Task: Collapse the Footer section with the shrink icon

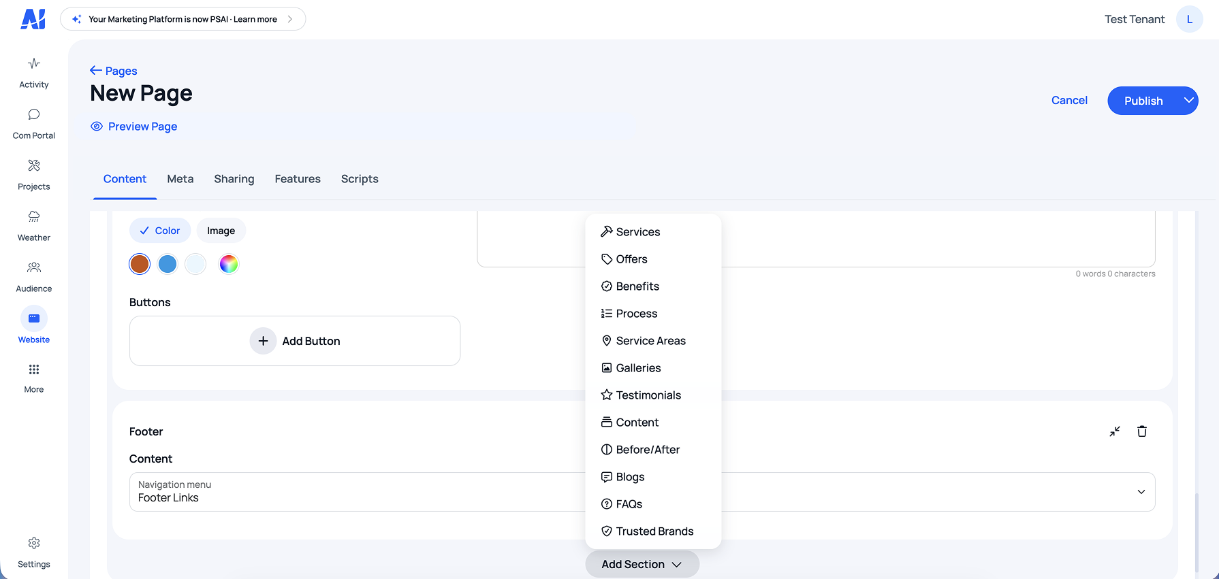Action: (1115, 431)
